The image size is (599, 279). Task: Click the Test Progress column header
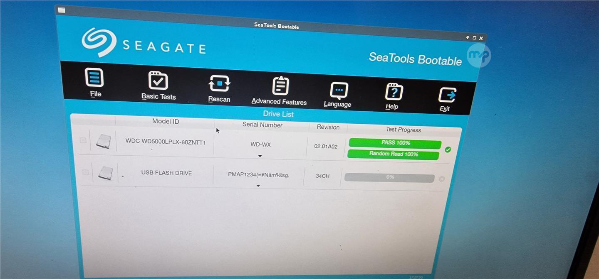[403, 130]
